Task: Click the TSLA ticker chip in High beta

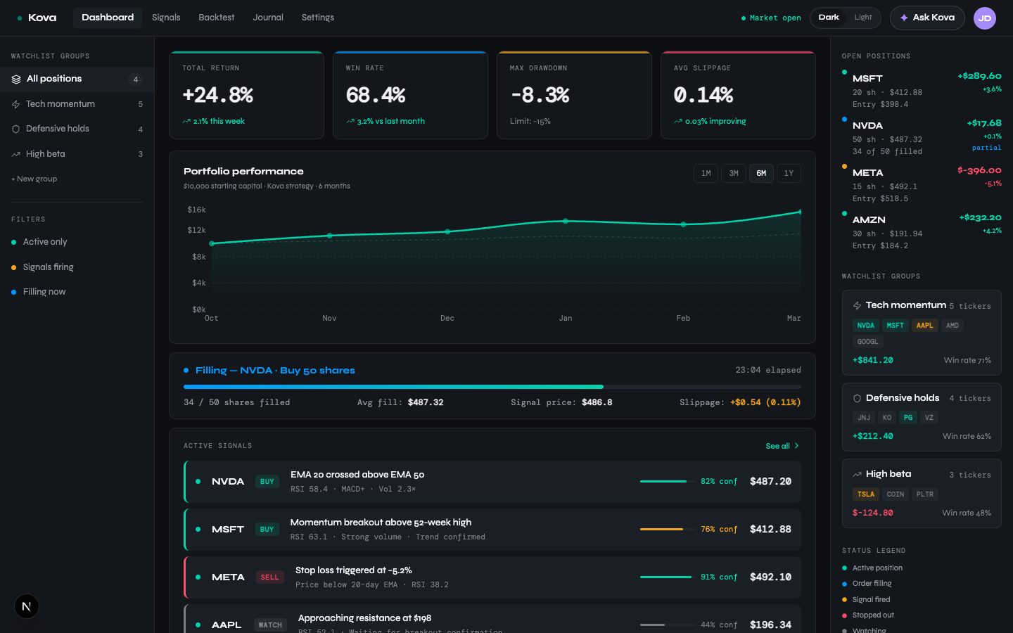Action: tap(866, 494)
